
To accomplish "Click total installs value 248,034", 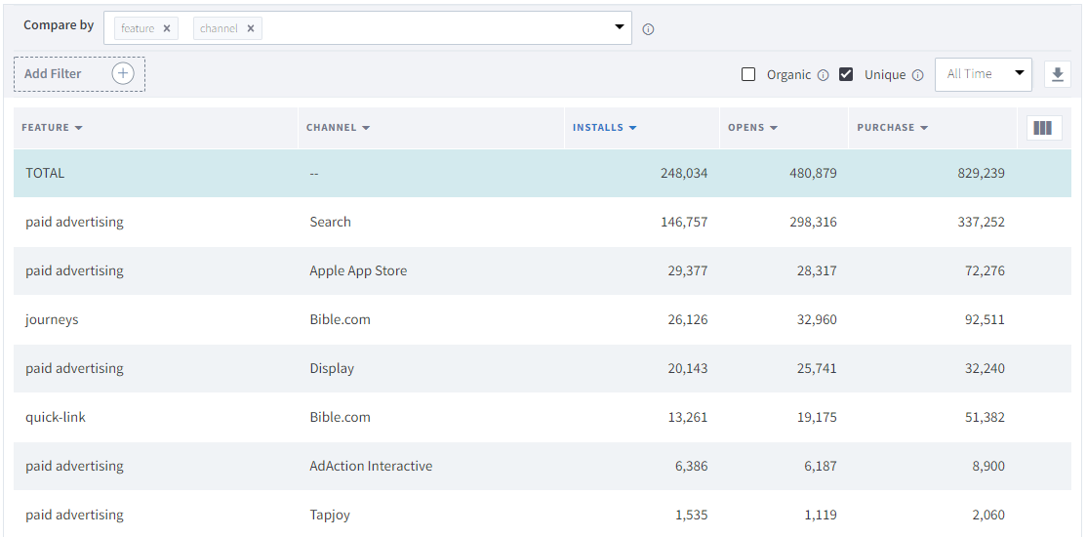I will tap(684, 173).
